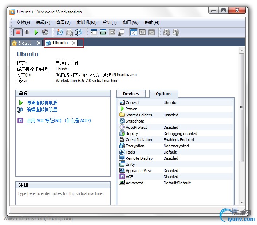Screen dimensions: 257x225
Task: Click the green arrow icon beside 接通虚拟机电源
Action: [x=21, y=103]
